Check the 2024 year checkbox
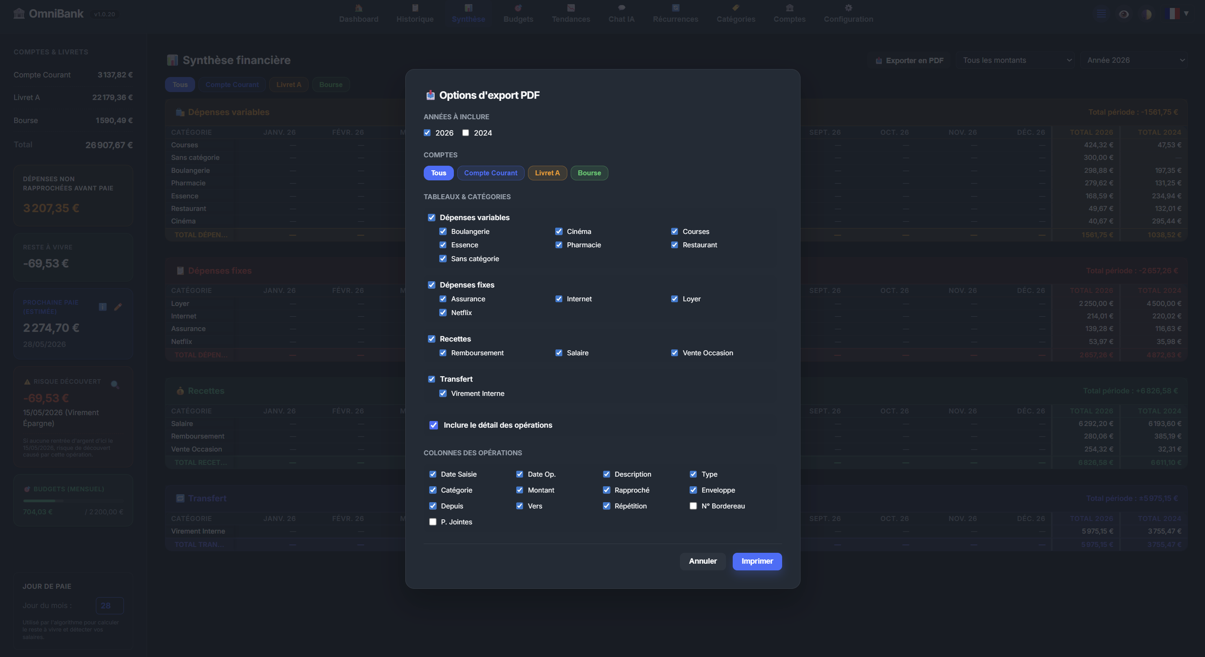The width and height of the screenshot is (1205, 657). [x=466, y=133]
